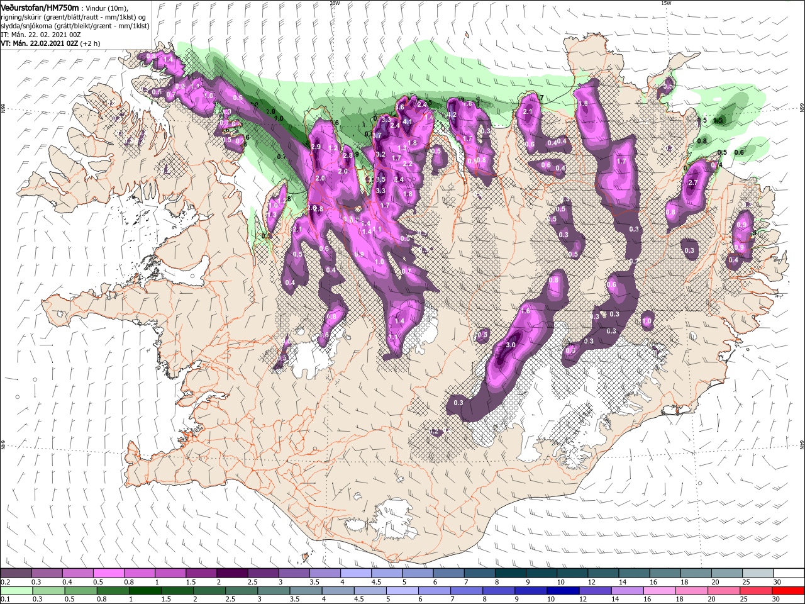Viewport: 805px width, 604px height.
Task: Click the '20W' longitude label
Action: click(x=335, y=3)
